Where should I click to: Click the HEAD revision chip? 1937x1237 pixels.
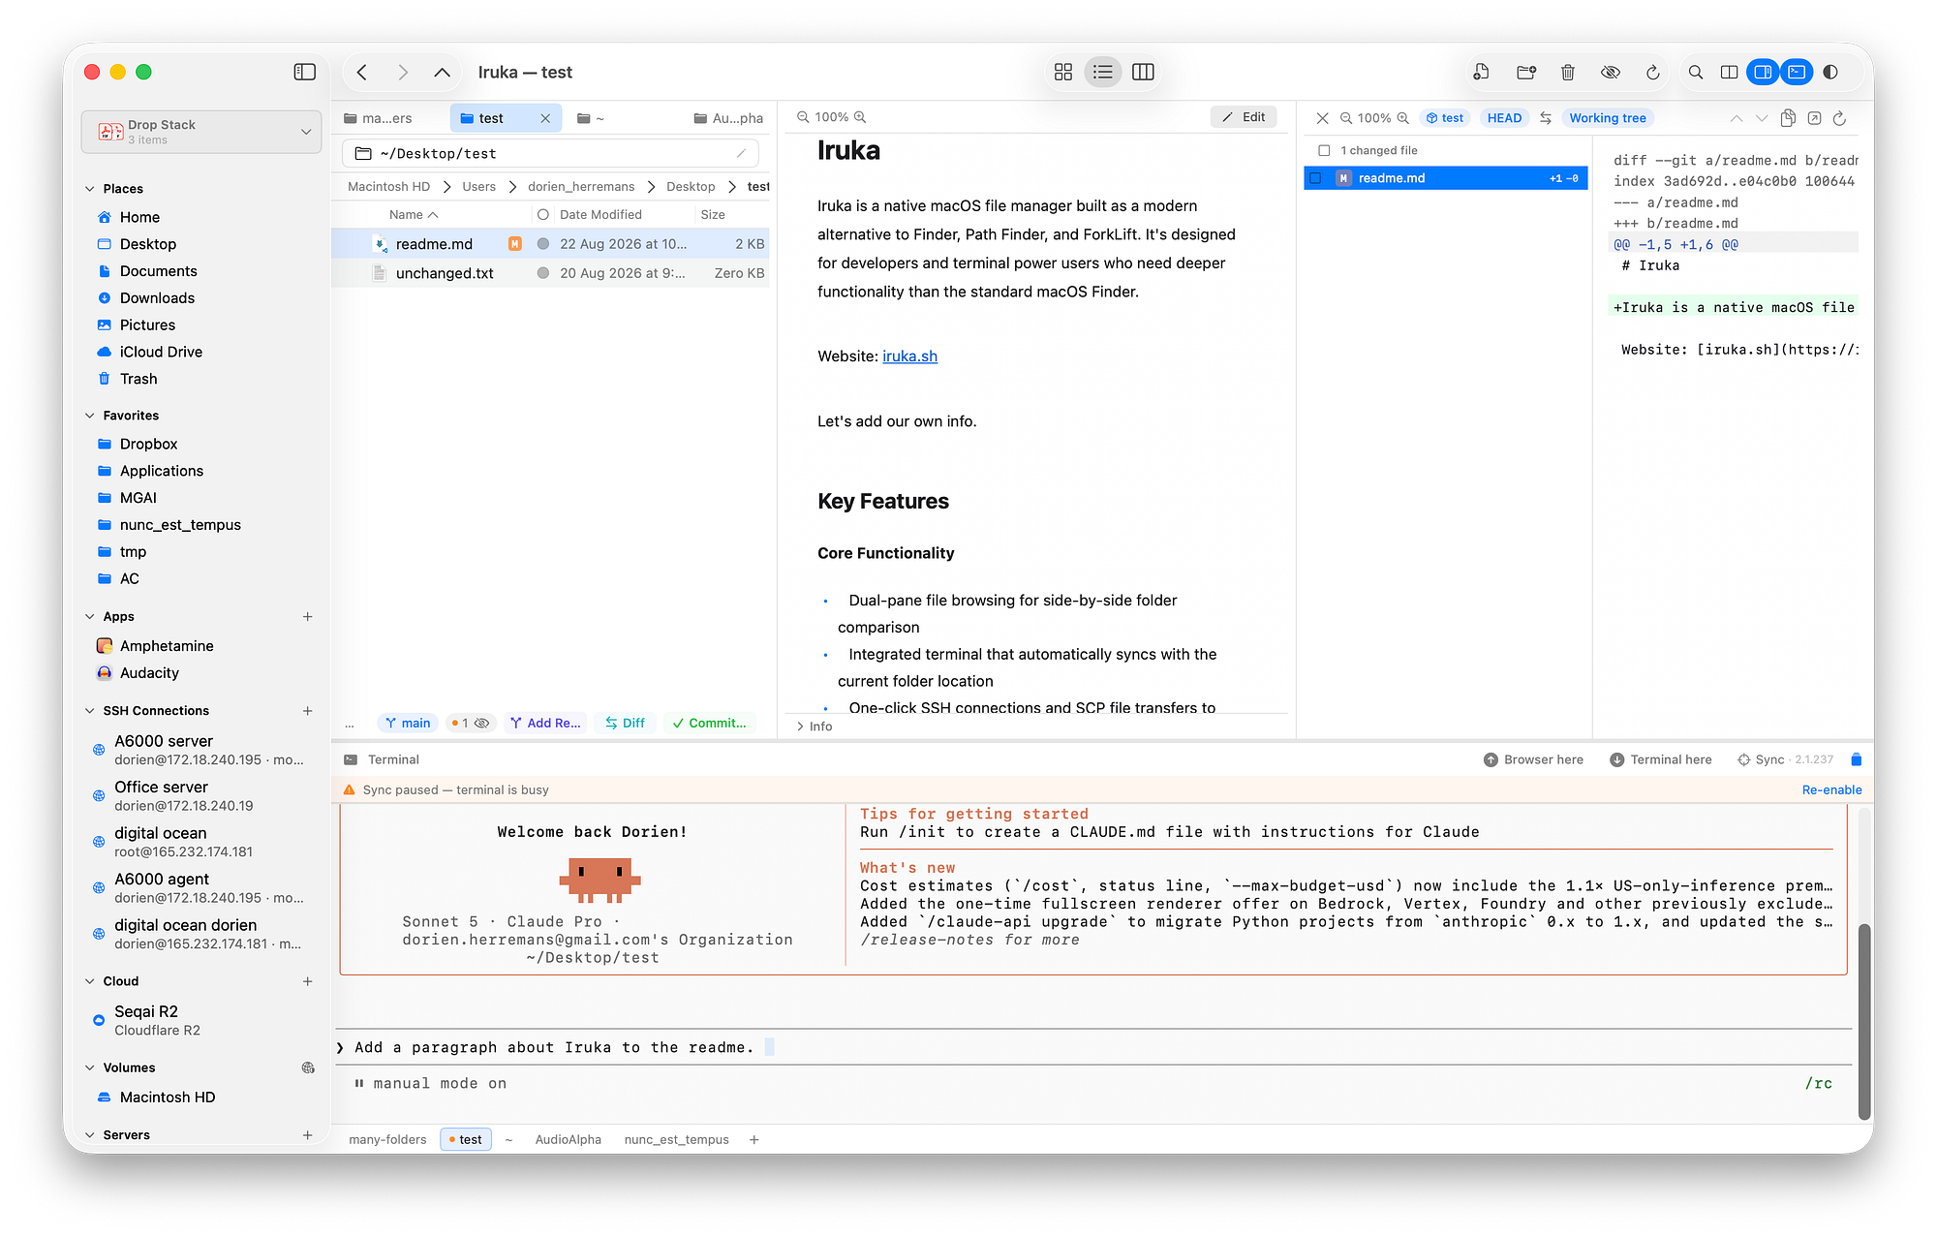[x=1504, y=118]
